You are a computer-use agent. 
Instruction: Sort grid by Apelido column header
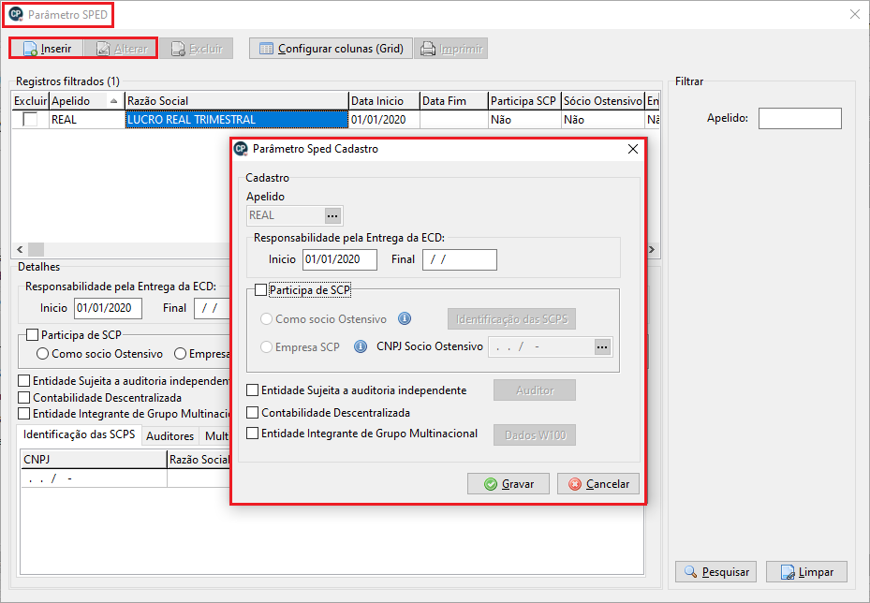coord(84,100)
